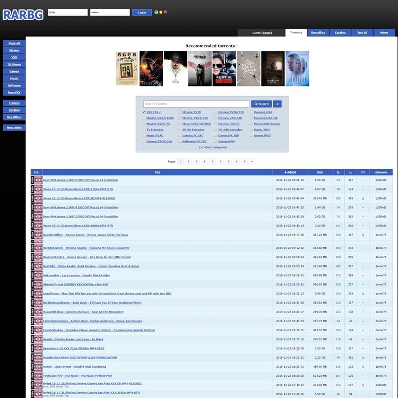This screenshot has width=398, height=398.
Task: Switch to the Catalog tab
Action: coord(340,33)
